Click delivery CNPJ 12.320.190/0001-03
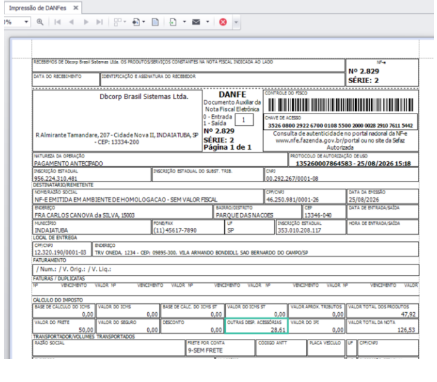This screenshot has width=437, height=382. point(60,253)
